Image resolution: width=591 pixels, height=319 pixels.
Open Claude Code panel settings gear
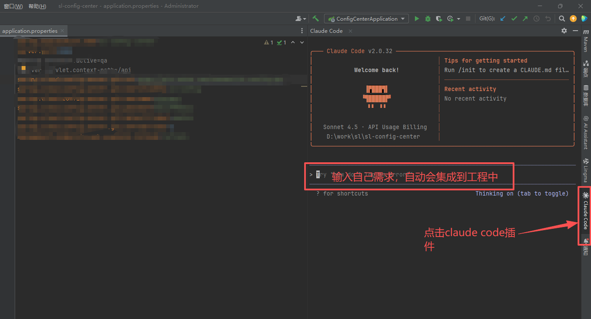[x=564, y=31]
